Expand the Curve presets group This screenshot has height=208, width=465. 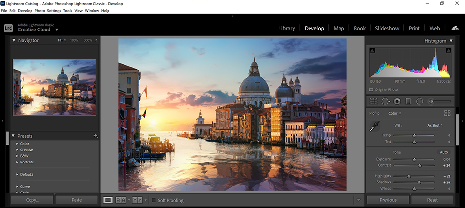tap(17, 187)
